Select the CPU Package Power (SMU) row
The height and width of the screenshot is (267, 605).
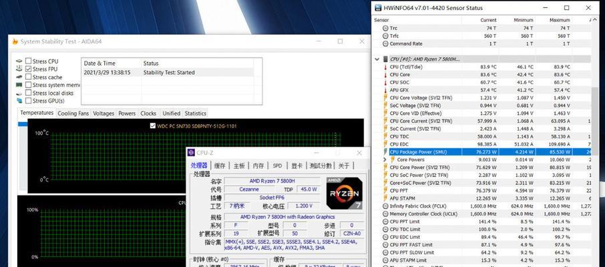coord(489,152)
